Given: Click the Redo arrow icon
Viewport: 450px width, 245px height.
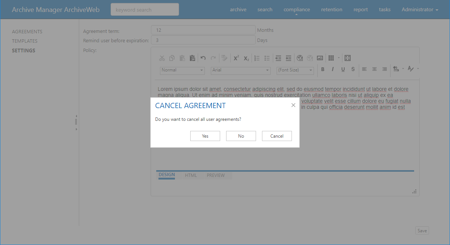Looking at the screenshot, I should [213, 58].
